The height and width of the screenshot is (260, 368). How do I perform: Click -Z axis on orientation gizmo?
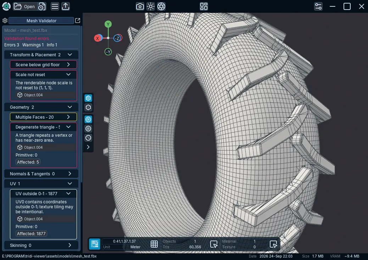[118, 38]
